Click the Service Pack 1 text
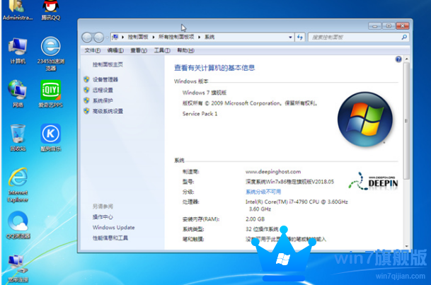Image resolution: width=431 pixels, height=285 pixels. [200, 114]
